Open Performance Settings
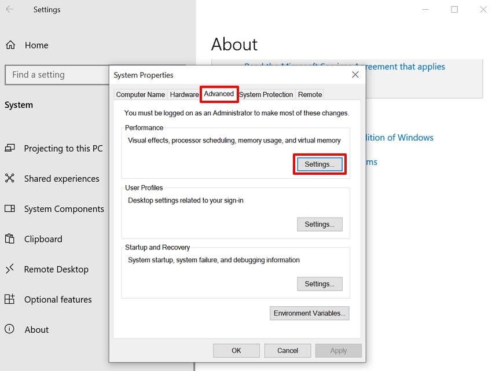 coord(319,164)
